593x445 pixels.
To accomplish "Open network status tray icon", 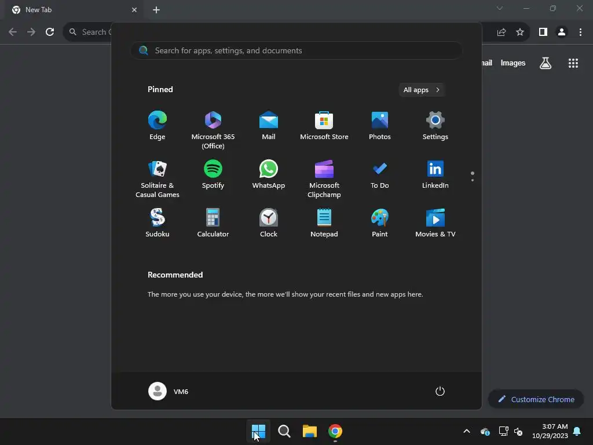I will (x=503, y=431).
